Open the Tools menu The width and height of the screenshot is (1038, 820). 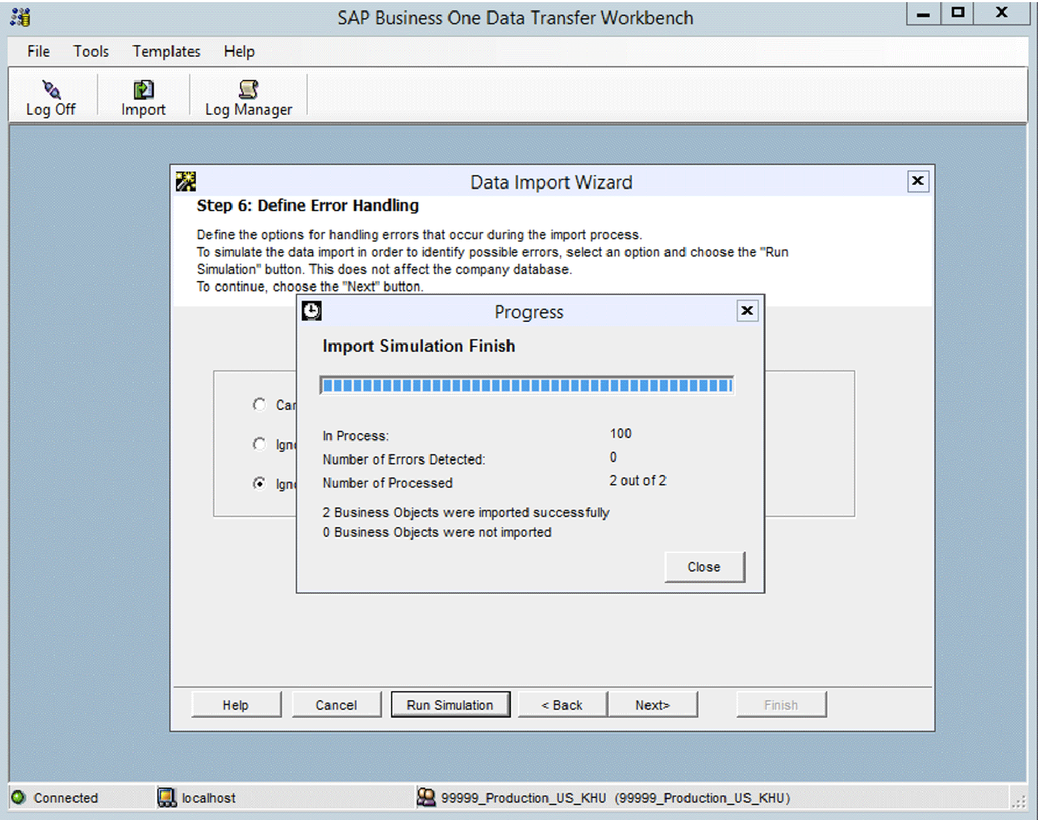[x=91, y=51]
